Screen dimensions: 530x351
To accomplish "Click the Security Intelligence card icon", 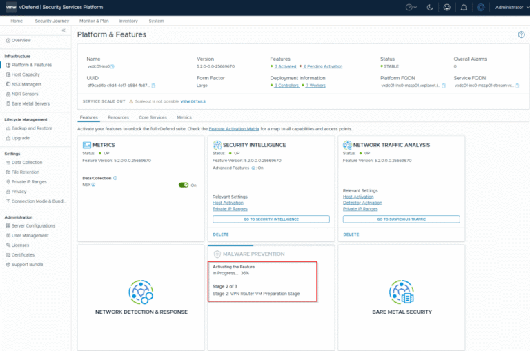I will tap(217, 145).
